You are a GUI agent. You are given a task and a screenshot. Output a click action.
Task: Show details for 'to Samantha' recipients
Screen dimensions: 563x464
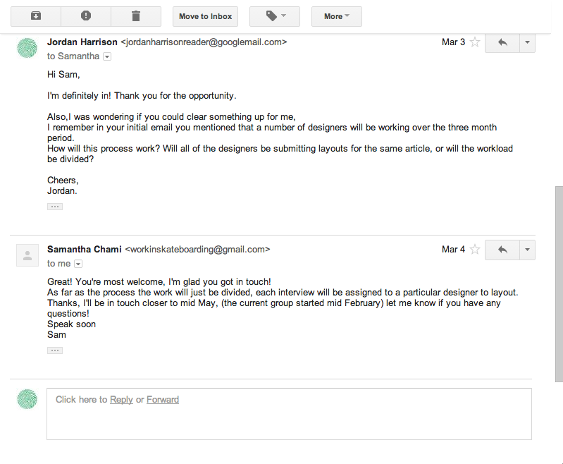[x=107, y=56]
